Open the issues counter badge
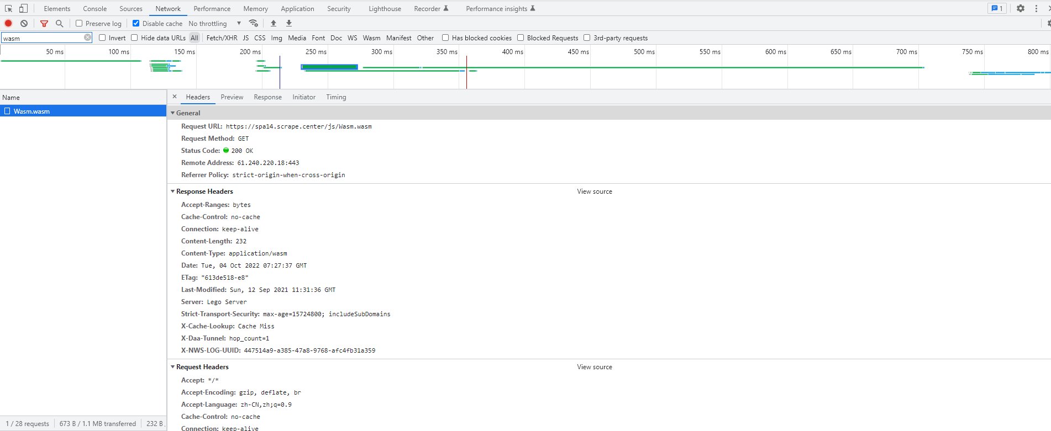This screenshot has height=431, width=1051. [997, 8]
